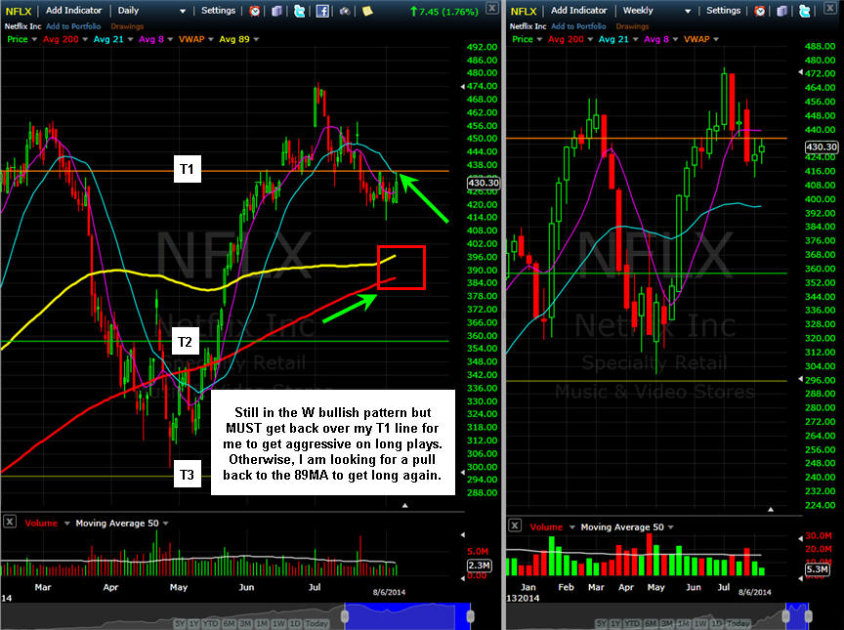The image size is (844, 630).
Task: Expand Price options in Daily chart
Action: [34, 39]
